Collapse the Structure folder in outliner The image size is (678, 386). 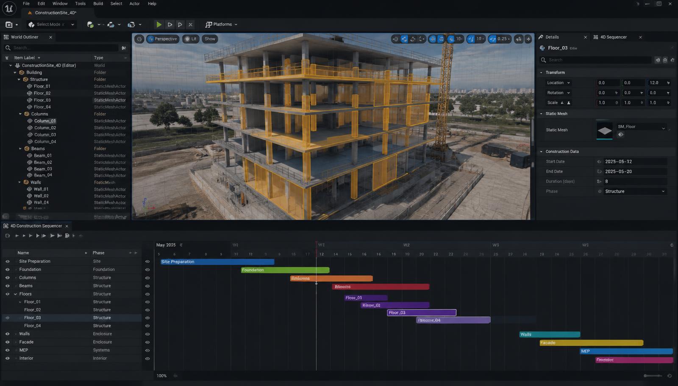(19, 80)
